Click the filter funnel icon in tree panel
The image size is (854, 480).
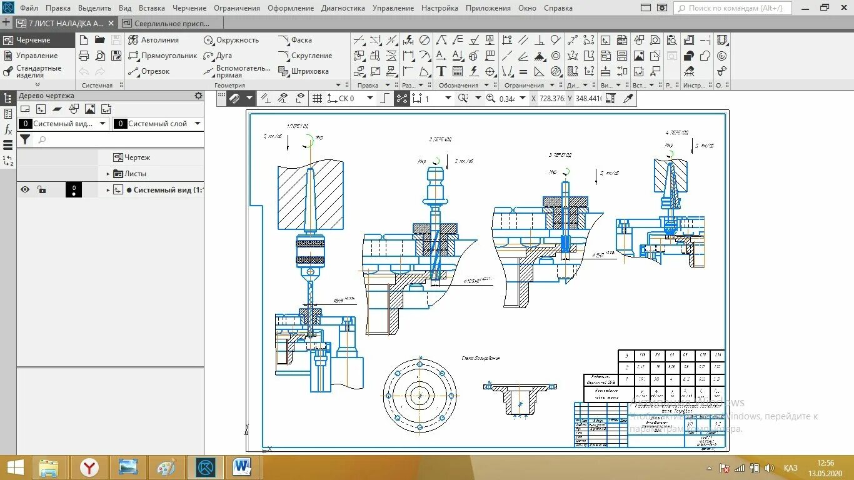coord(25,140)
